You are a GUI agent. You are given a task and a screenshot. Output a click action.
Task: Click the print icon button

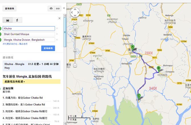pyautogui.click(x=51, y=9)
